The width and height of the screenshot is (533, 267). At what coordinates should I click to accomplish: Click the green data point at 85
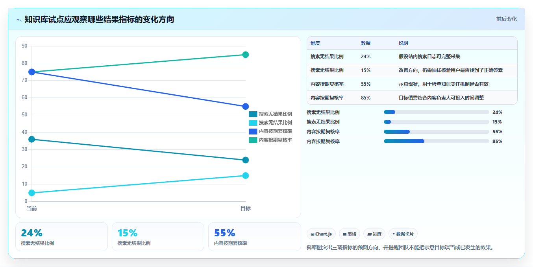point(245,55)
